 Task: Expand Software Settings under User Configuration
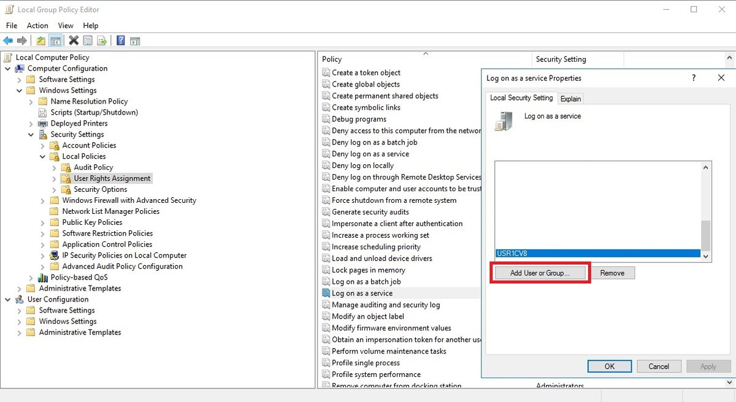[20, 311]
